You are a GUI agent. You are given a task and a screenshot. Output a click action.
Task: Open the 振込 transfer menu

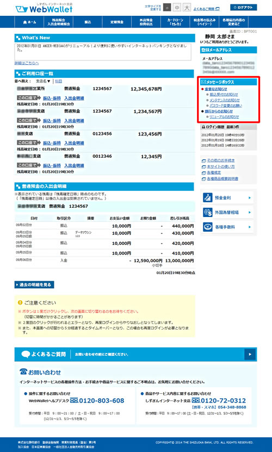pos(88,22)
